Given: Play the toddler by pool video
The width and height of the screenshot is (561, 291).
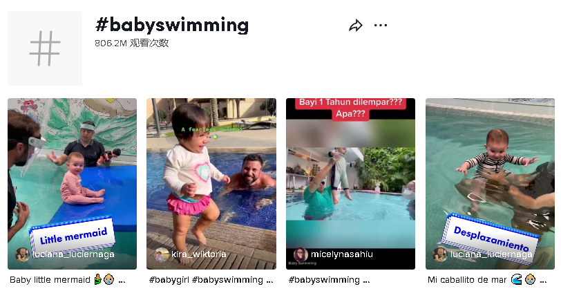Looking at the screenshot, I should 211,184.
